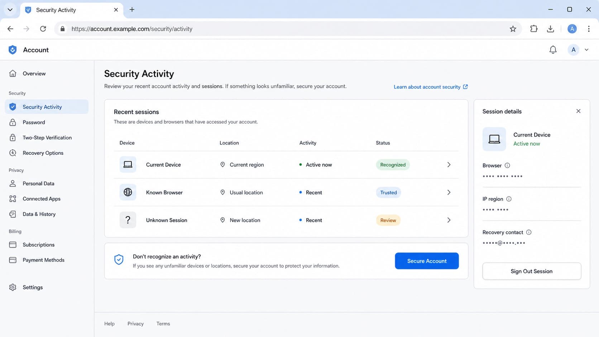
Task: Select Security Activity in the sidebar
Action: point(47,107)
